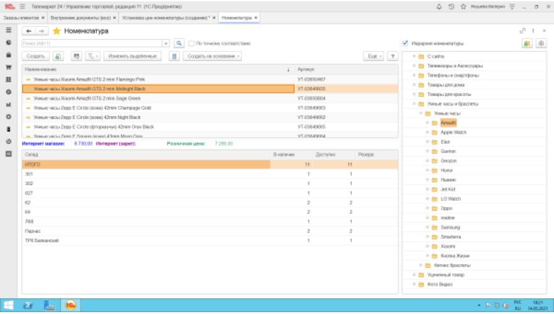The height and width of the screenshot is (314, 554).
Task: Expand the С сайта folder node
Action: [414, 57]
